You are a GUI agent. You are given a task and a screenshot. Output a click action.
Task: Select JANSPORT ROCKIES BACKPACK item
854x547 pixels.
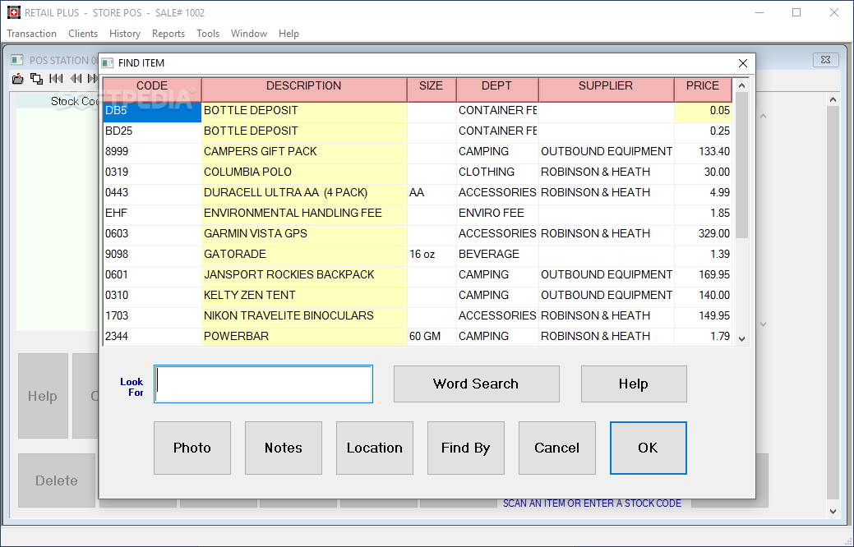(x=304, y=275)
